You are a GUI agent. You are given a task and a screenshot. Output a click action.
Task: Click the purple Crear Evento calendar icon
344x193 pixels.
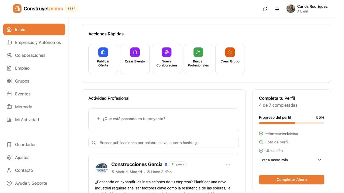point(135,52)
